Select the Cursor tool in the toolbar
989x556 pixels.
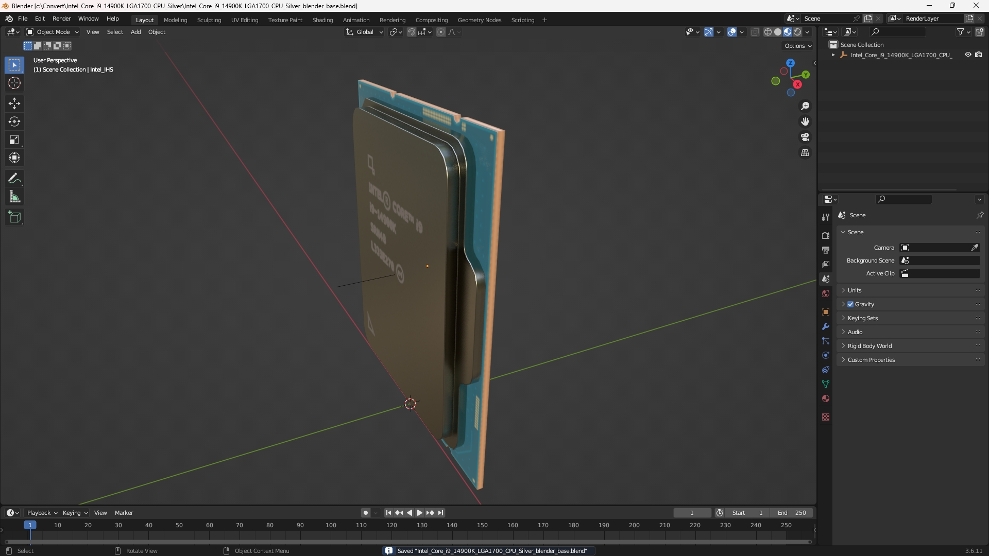14,83
